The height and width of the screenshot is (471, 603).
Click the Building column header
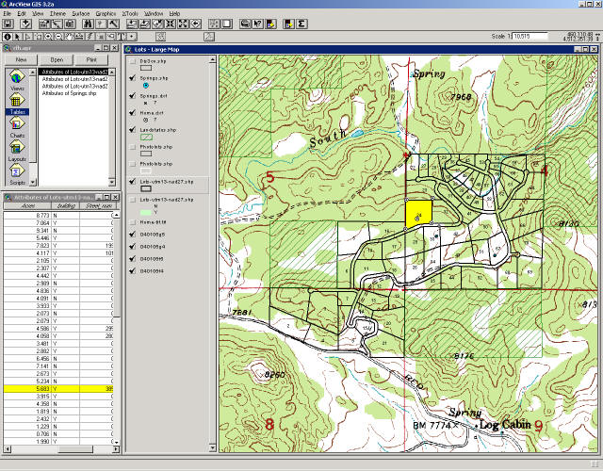pos(66,206)
